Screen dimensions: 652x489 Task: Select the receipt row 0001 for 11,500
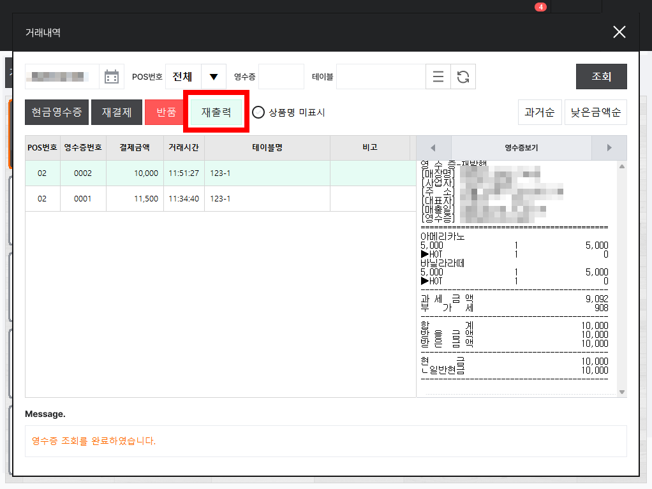point(220,198)
